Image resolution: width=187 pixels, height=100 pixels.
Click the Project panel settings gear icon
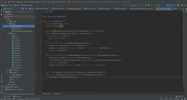click(x=30, y=9)
